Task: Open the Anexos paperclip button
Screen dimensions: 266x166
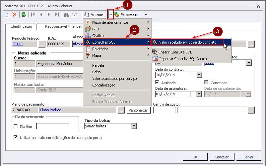Action: pos(94,15)
